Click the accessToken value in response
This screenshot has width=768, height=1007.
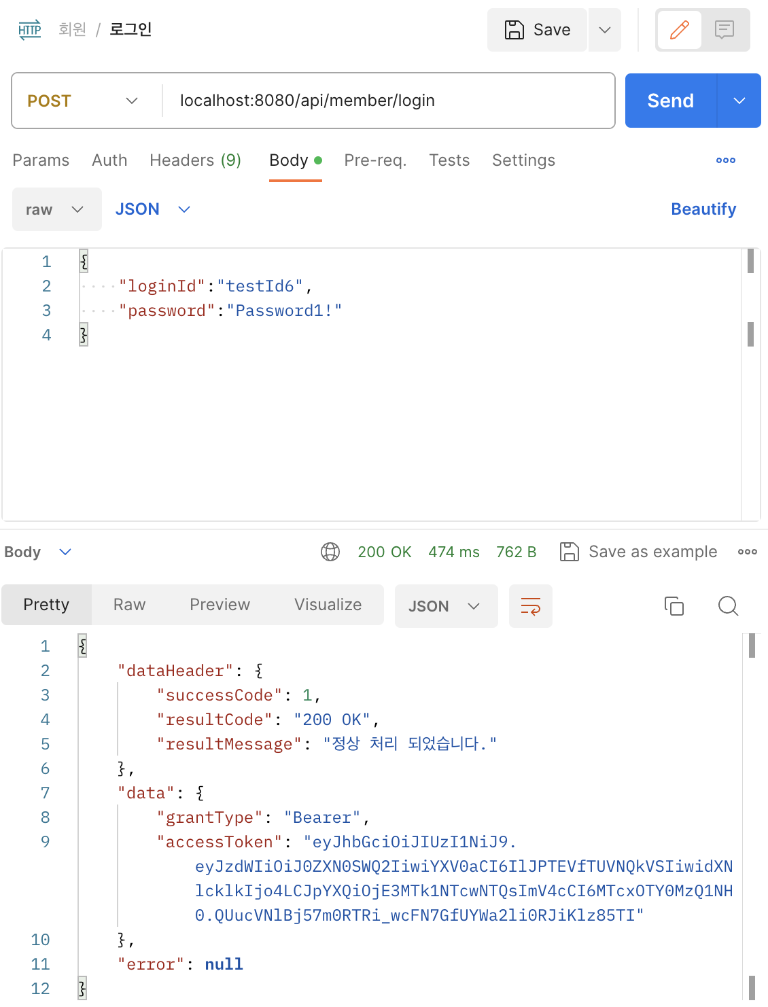(464, 879)
